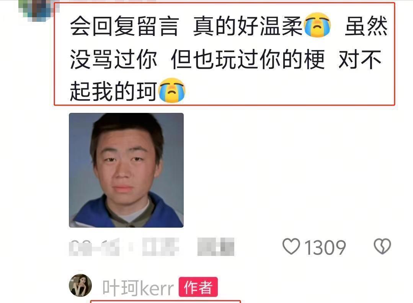Like the comment with the heart icon
The image size is (413, 303).
[x=291, y=246]
